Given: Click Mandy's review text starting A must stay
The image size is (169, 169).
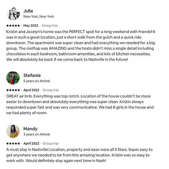Looking at the screenshot, I should 79,155.
